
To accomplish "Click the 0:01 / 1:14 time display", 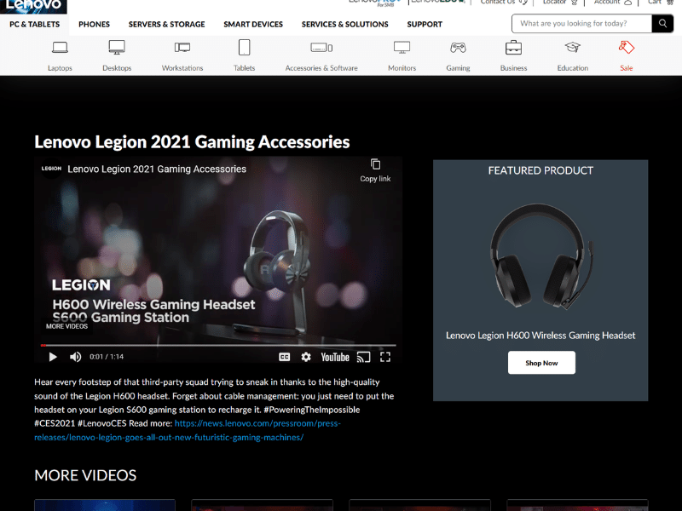I will (107, 357).
